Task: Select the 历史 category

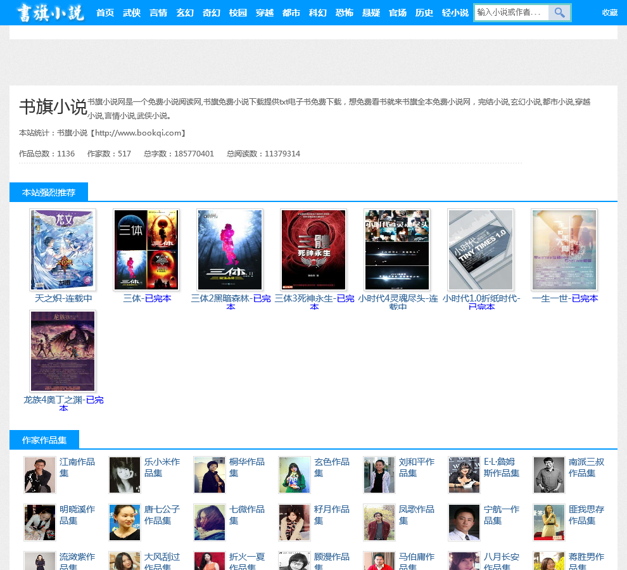Action: pos(424,13)
